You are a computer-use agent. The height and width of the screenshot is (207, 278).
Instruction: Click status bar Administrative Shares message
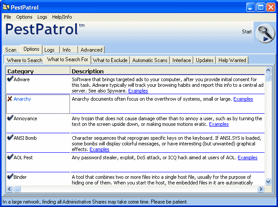pos(95,202)
